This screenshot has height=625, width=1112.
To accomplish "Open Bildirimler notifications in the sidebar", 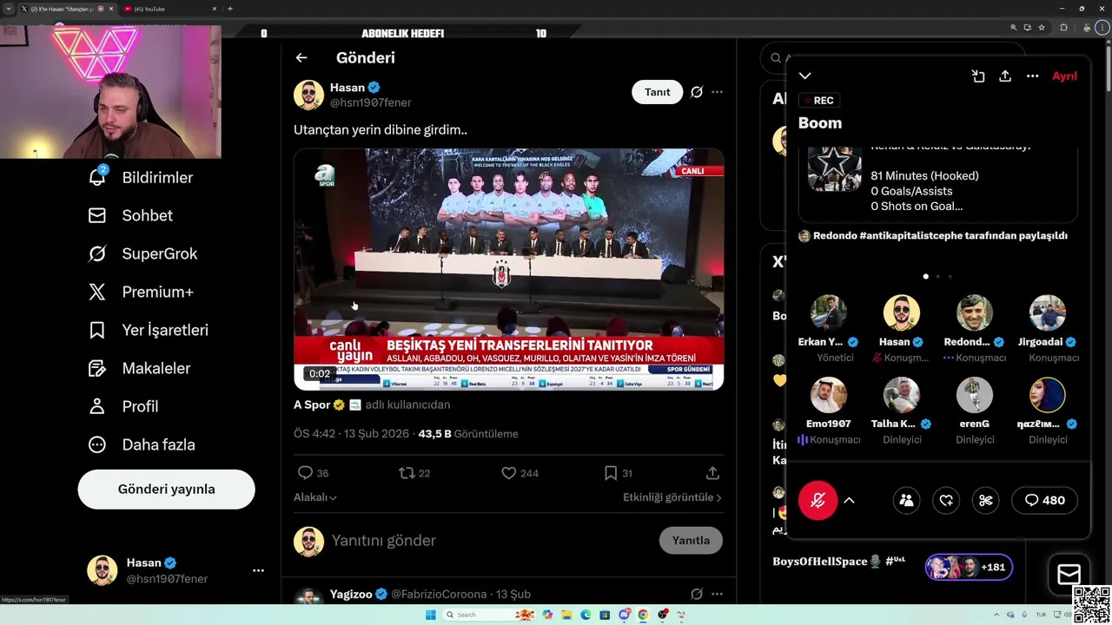I will (x=141, y=177).
